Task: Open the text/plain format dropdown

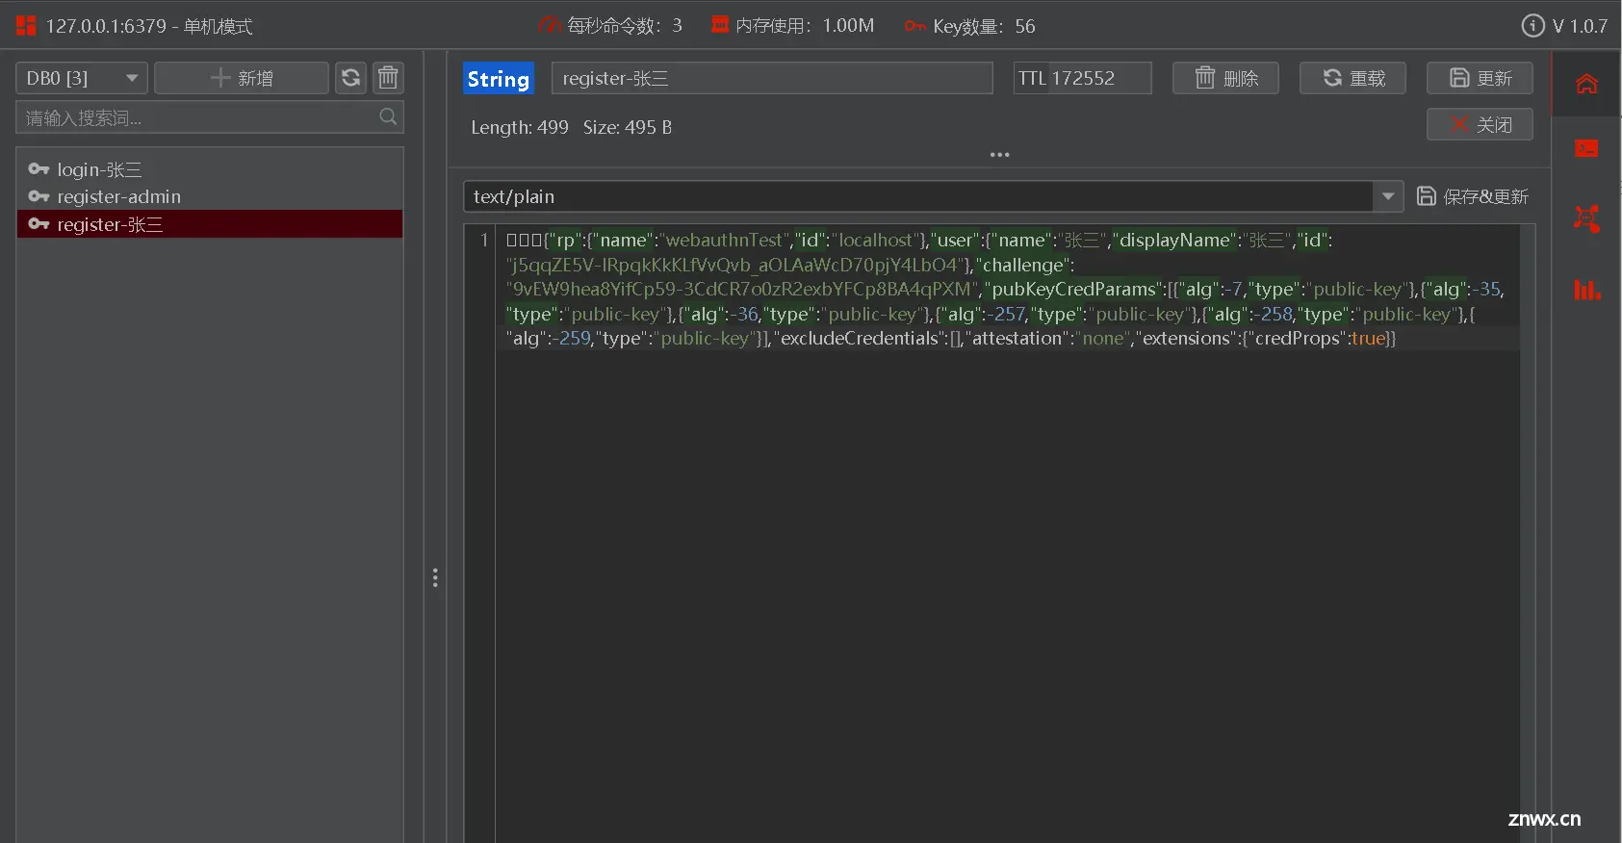Action: click(933, 196)
